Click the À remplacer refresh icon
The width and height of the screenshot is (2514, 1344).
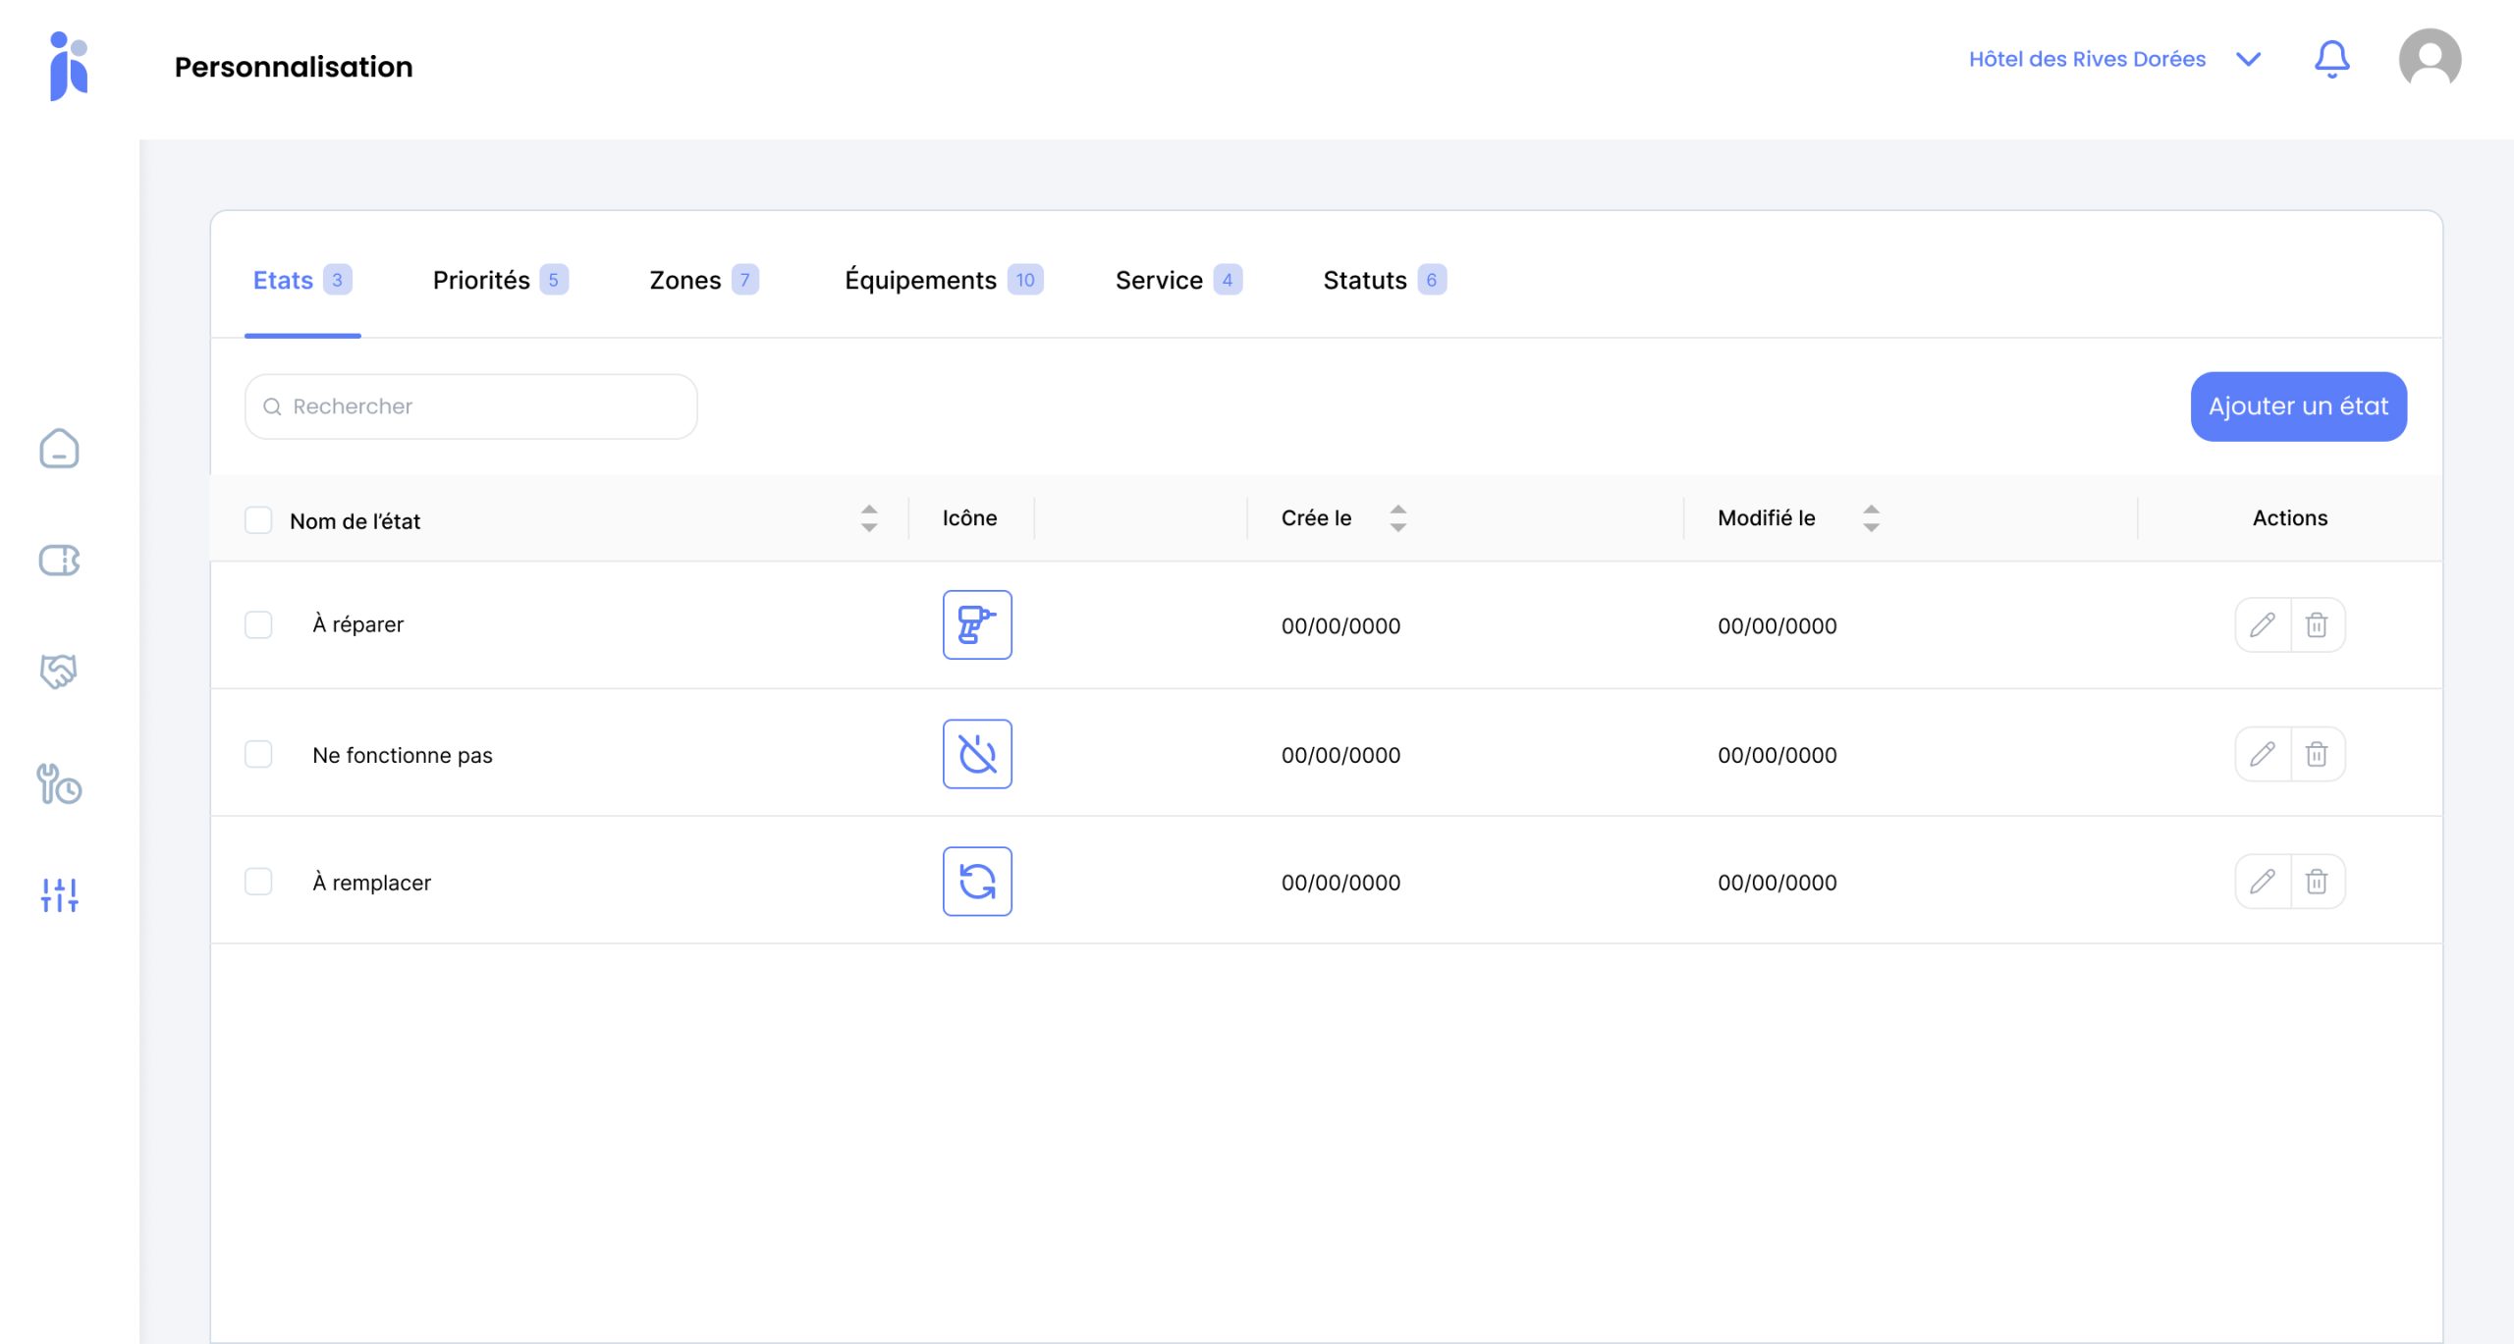click(977, 882)
